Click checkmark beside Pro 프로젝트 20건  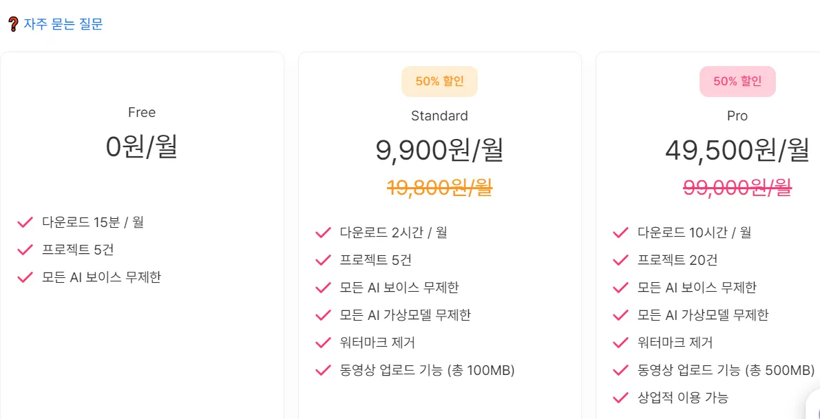coord(620,260)
